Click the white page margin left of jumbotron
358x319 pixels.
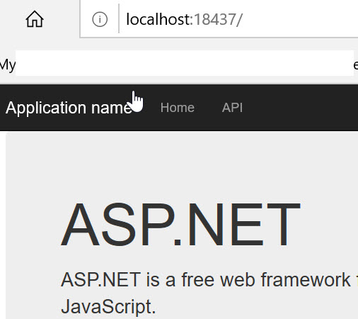coord(3,225)
